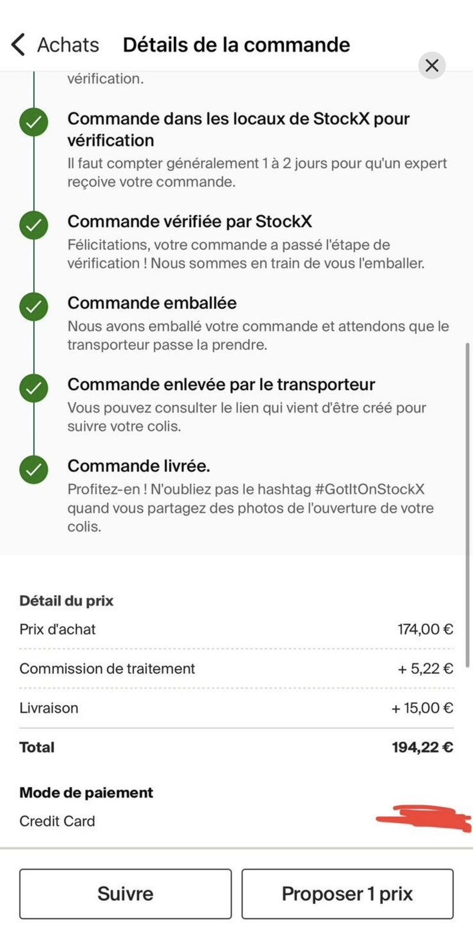
Task: Click the Total amount 194,22 €
Action: pos(423,748)
